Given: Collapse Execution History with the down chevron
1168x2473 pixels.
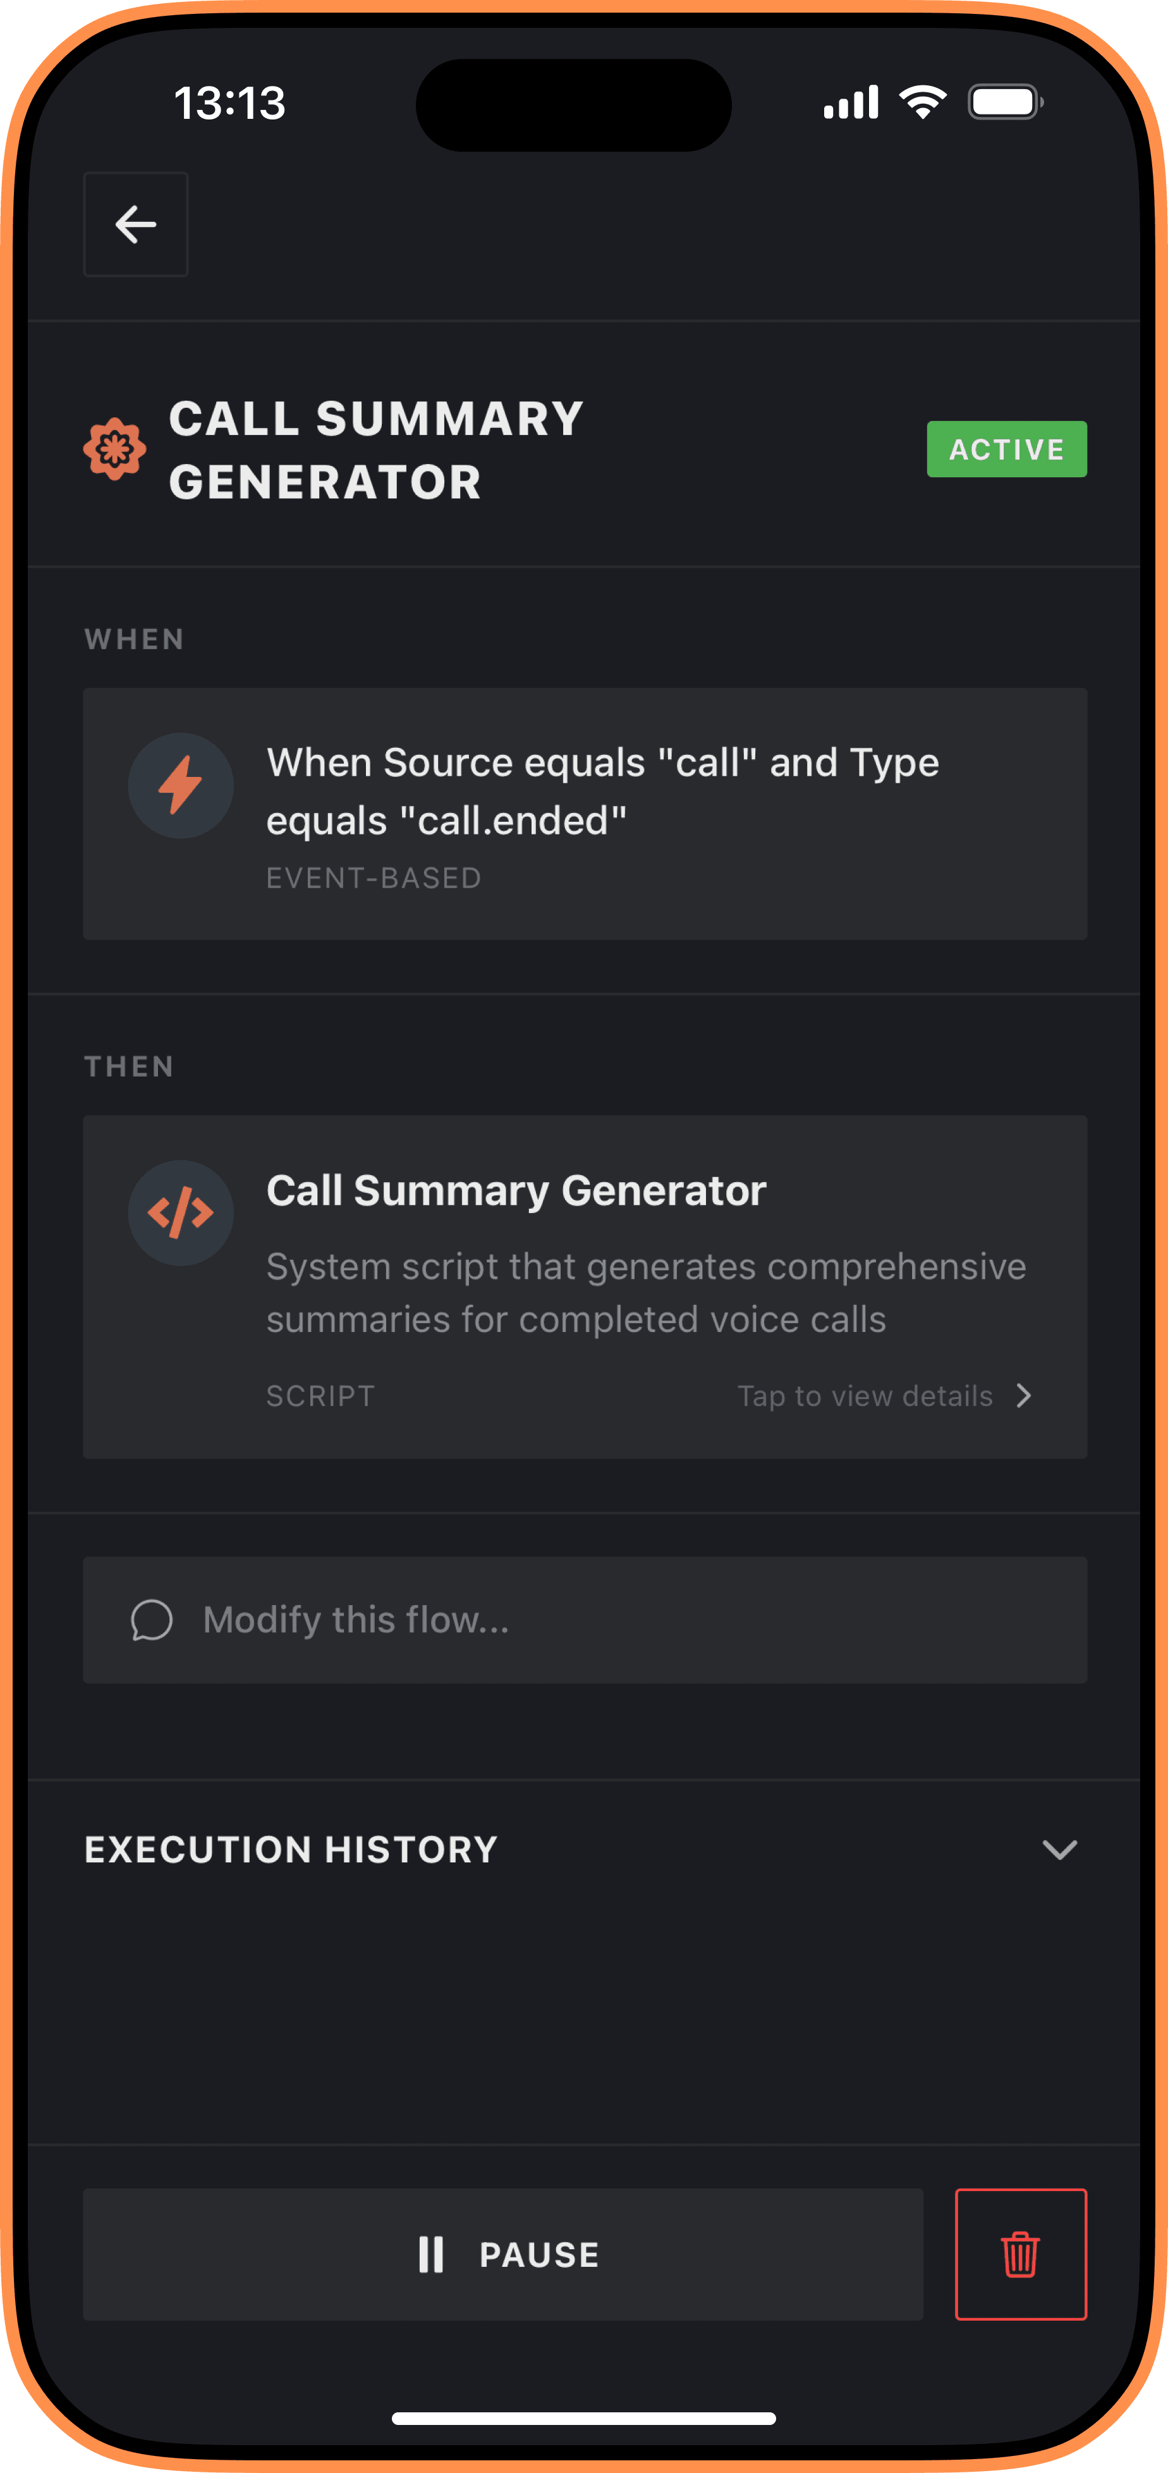Looking at the screenshot, I should pos(1059,1849).
